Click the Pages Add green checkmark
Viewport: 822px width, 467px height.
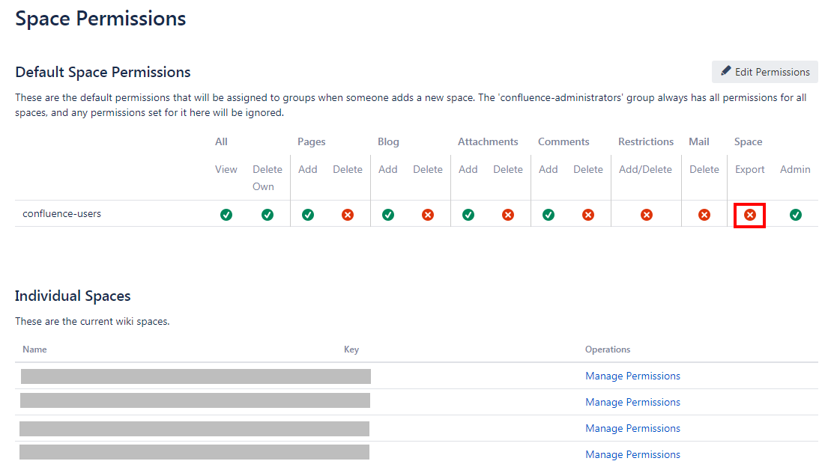[x=308, y=215]
